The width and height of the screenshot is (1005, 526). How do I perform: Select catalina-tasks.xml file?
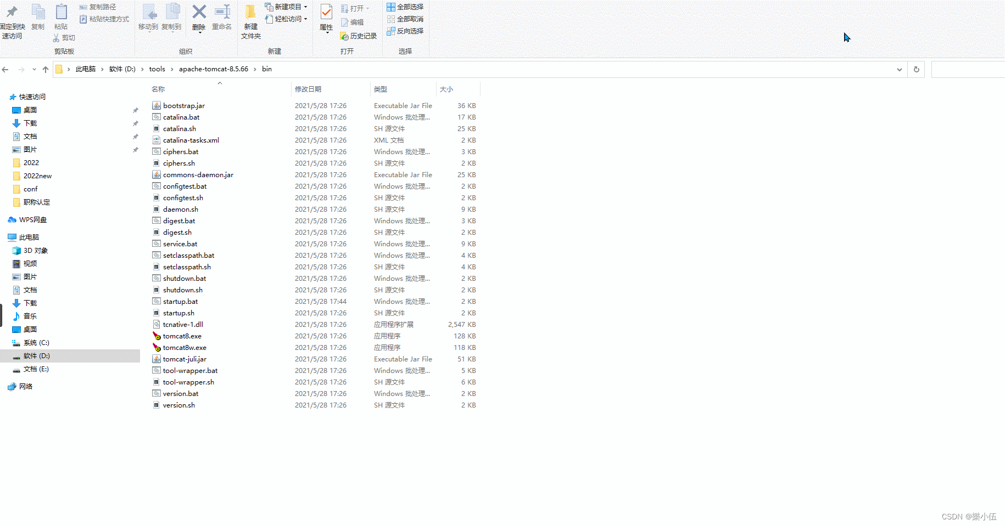[191, 140]
